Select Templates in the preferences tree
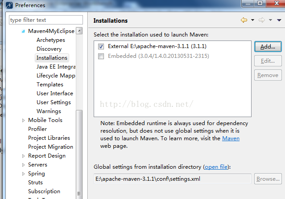 pyautogui.click(x=50, y=84)
